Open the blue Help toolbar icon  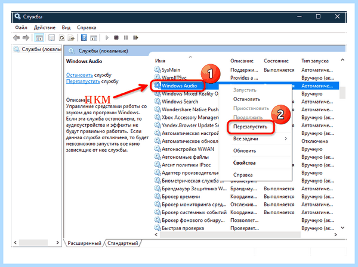pyautogui.click(x=84, y=38)
